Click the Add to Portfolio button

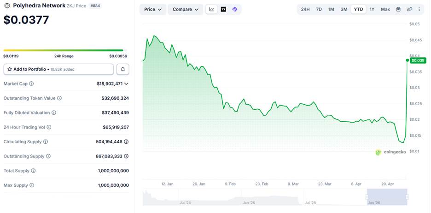58,69
